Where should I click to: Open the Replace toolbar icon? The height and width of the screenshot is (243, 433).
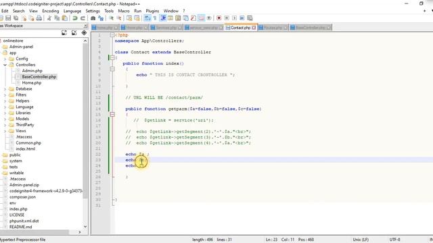click(x=101, y=18)
